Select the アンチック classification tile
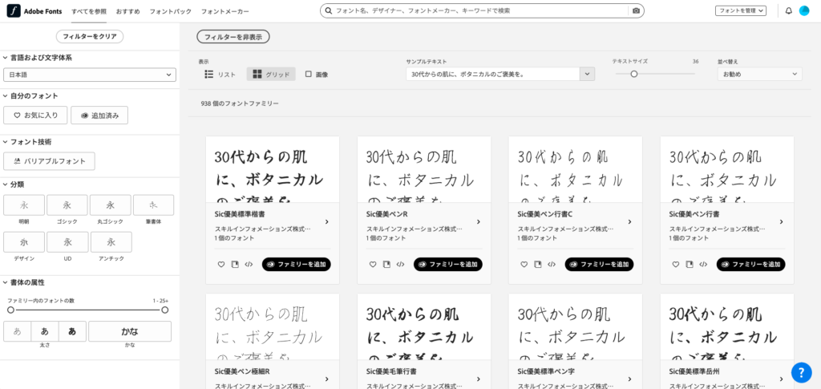 pos(111,242)
